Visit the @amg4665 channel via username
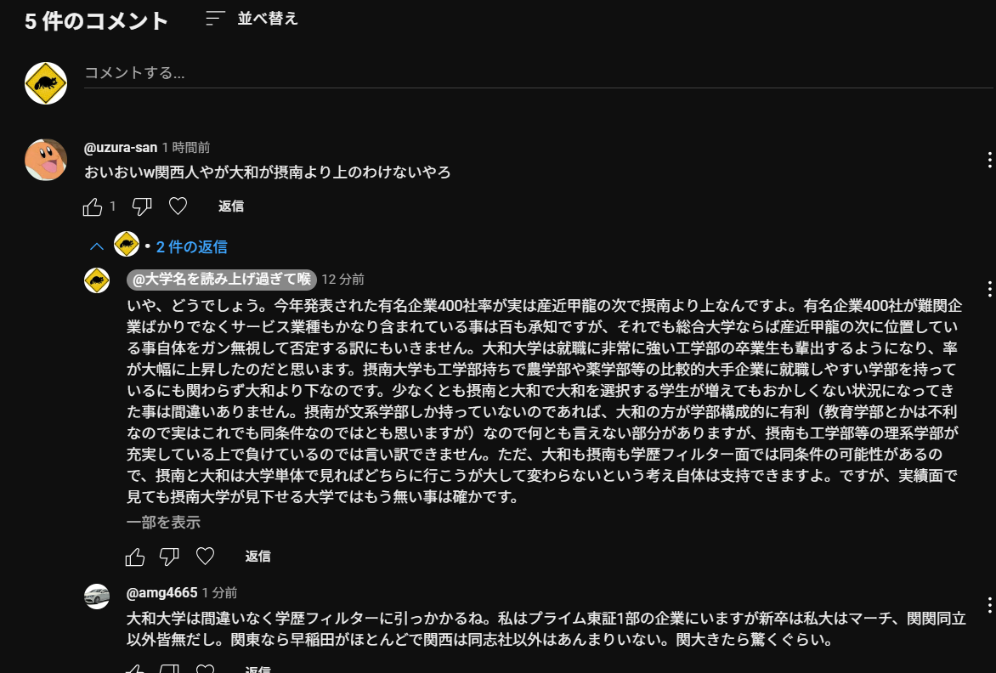The width and height of the screenshot is (996, 673). coord(161,592)
